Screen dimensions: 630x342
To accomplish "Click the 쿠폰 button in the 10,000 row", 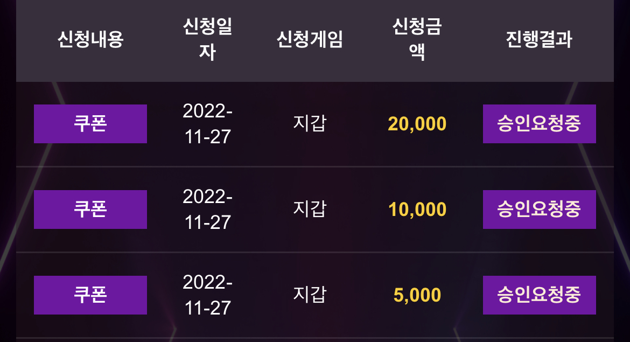I will pos(90,210).
